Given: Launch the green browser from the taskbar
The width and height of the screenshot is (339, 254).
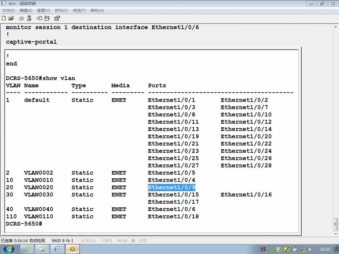Looking at the screenshot, I should [x=27, y=249].
